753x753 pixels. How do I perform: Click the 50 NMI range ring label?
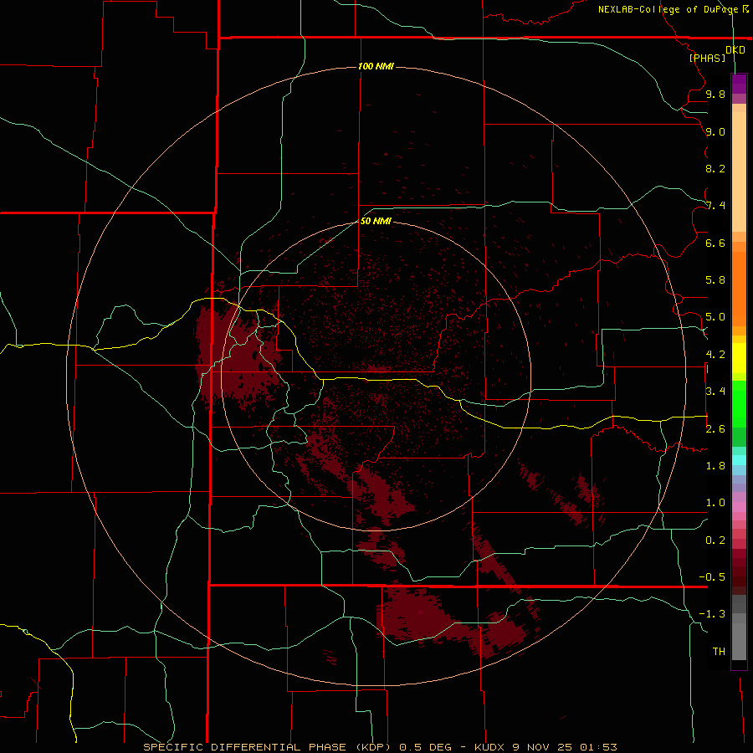pos(376,221)
